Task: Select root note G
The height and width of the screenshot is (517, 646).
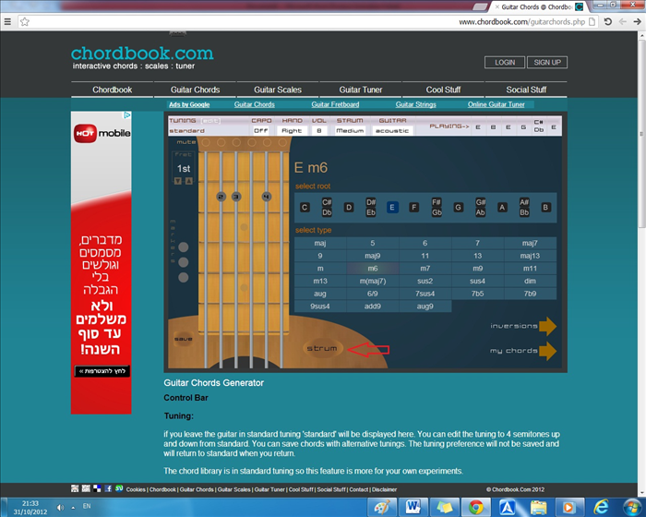Action: (458, 208)
